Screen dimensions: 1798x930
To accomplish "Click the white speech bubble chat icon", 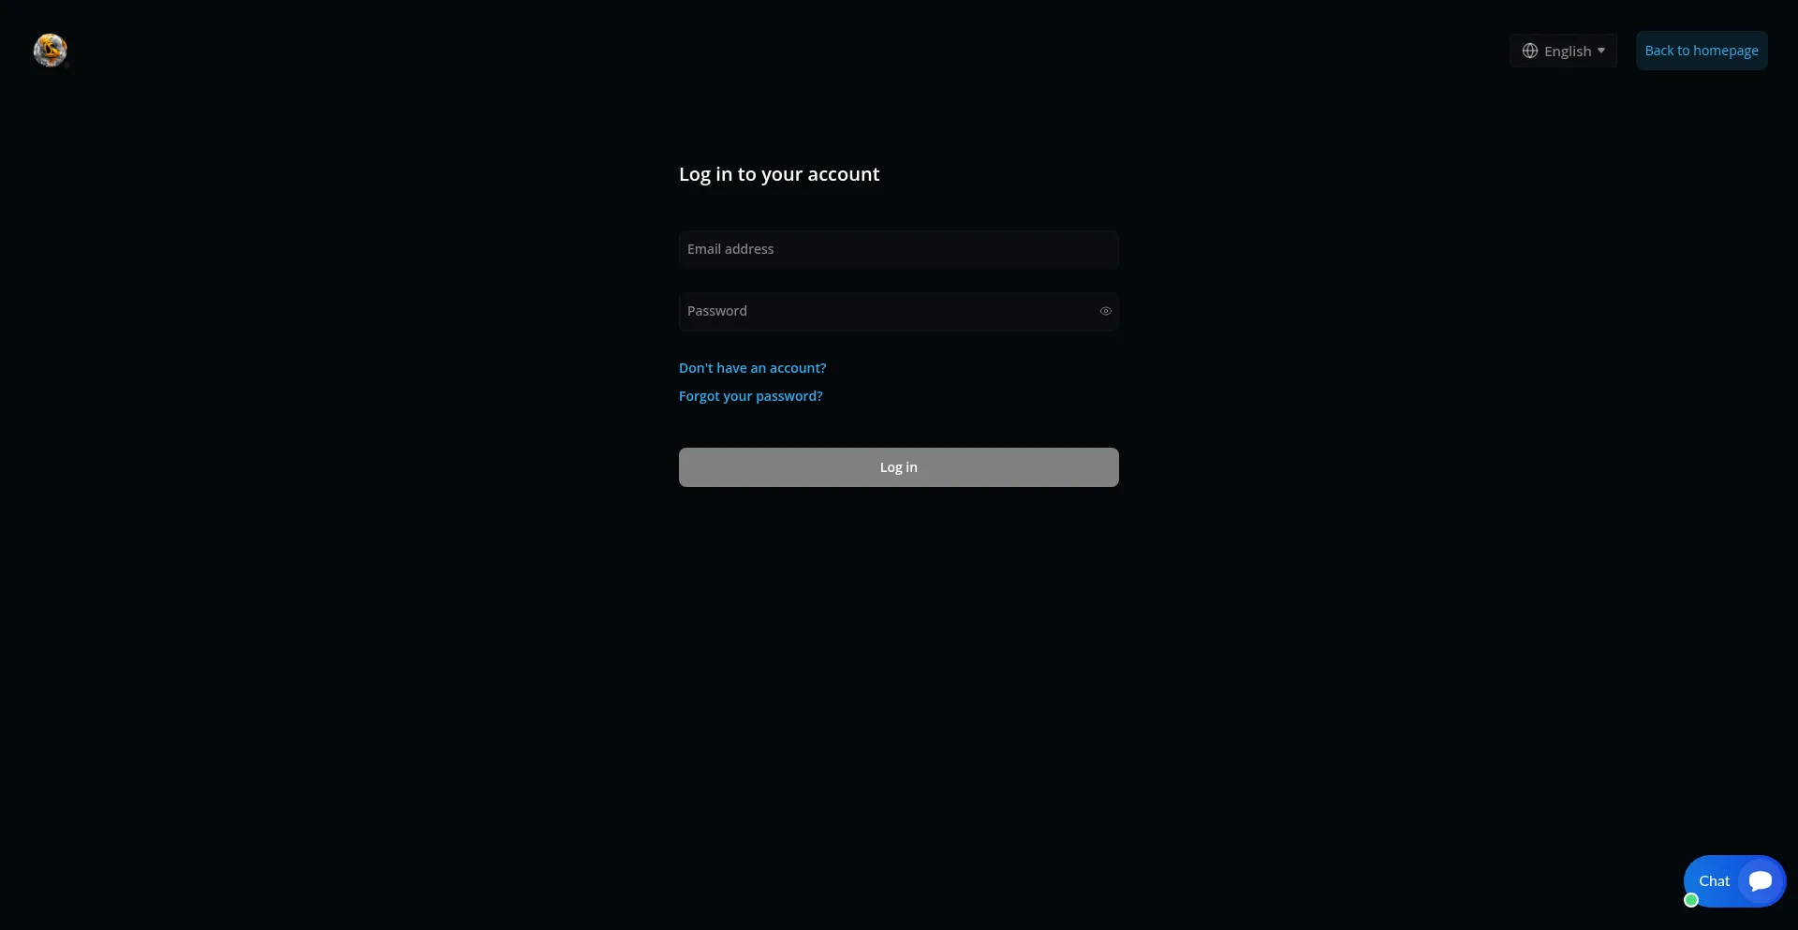I will [x=1761, y=881].
